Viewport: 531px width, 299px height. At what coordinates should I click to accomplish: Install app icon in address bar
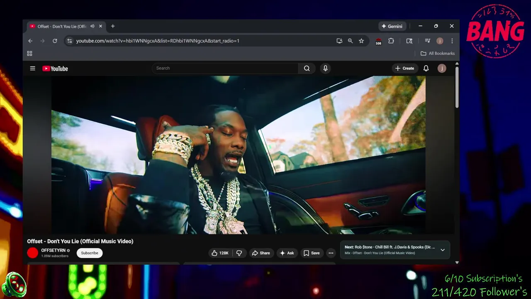click(339, 41)
